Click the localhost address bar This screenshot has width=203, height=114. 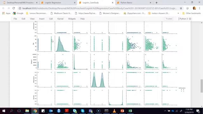click(x=99, y=8)
